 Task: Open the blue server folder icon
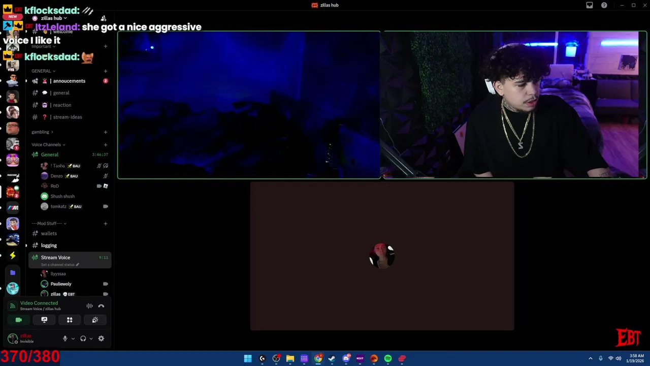coord(13,273)
